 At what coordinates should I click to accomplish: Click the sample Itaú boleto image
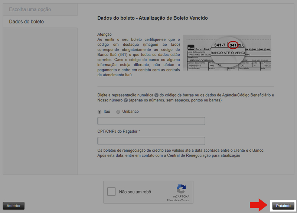click(227, 53)
